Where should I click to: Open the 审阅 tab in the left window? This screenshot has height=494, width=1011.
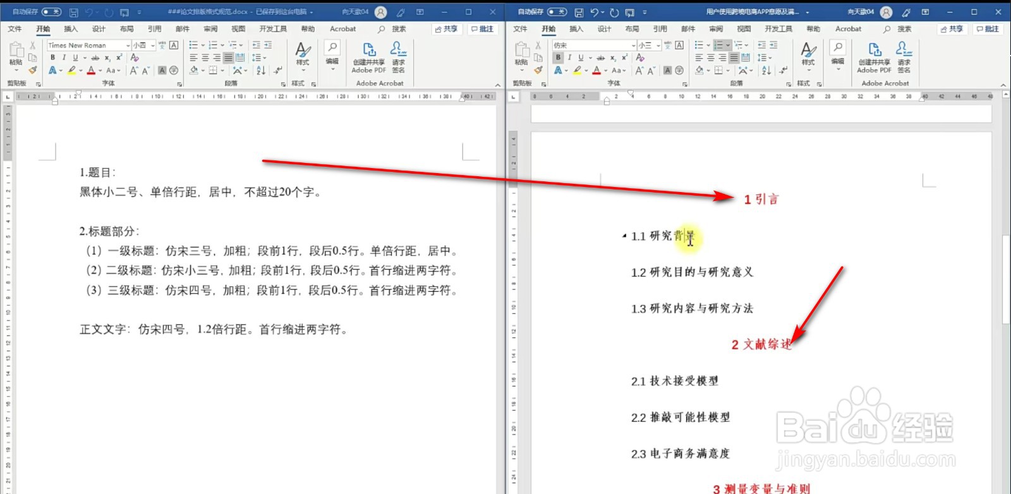tap(210, 29)
